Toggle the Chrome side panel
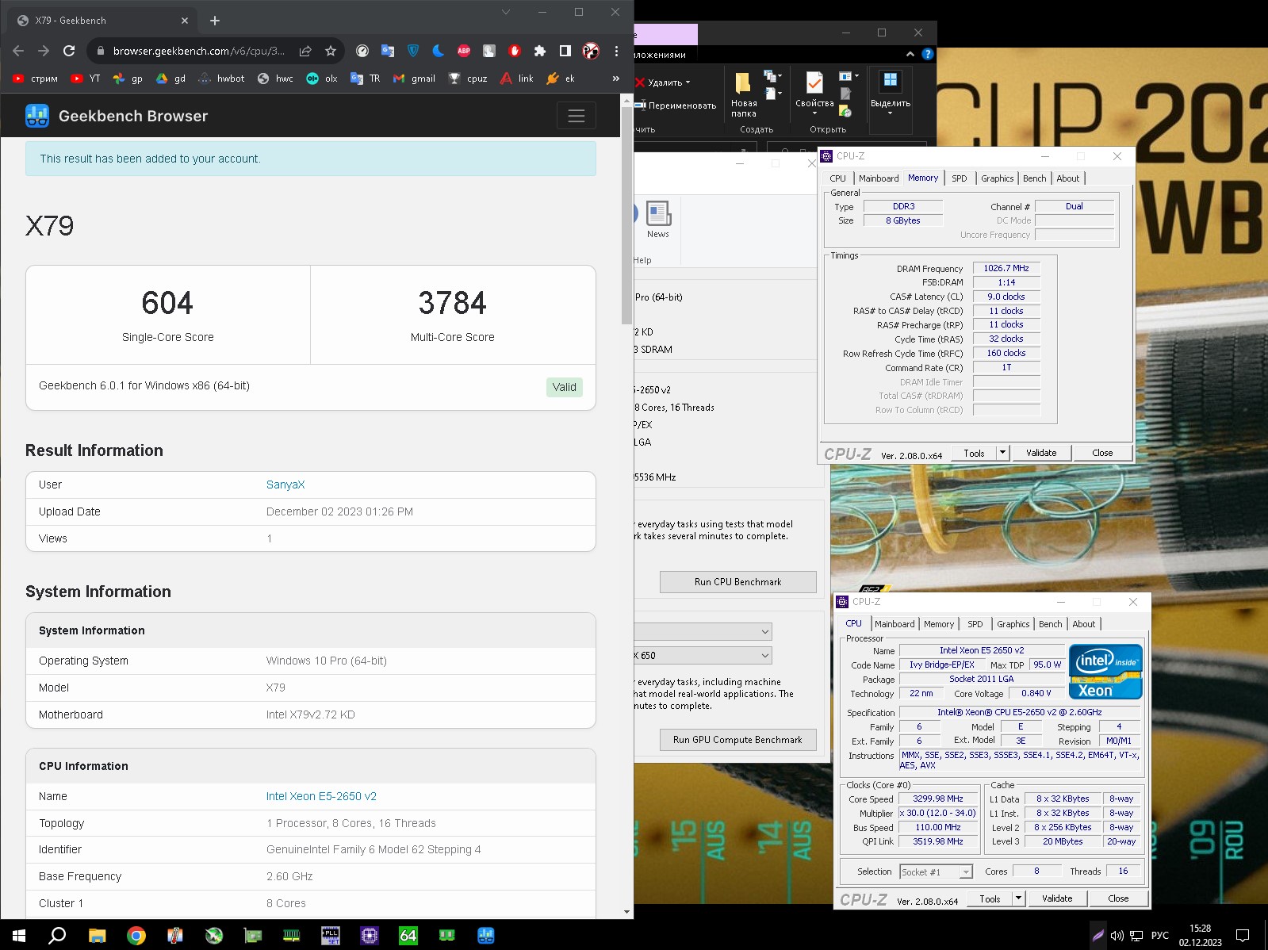Image resolution: width=1268 pixels, height=950 pixels. click(565, 51)
